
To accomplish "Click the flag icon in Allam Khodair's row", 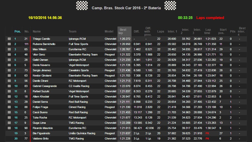I will (9, 96).
